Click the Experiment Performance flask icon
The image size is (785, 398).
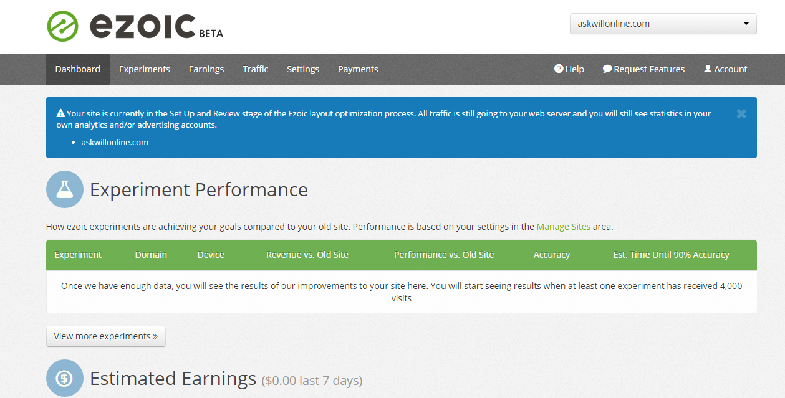[65, 189]
